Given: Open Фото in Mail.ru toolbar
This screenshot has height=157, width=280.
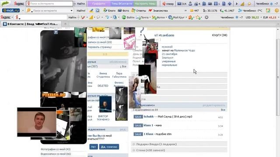Looking at the screenshot, I should click(123, 10).
